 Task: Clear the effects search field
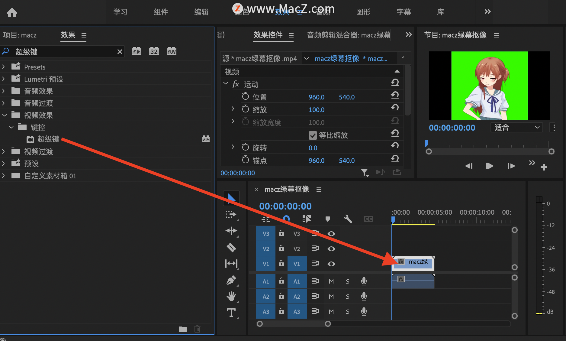120,52
